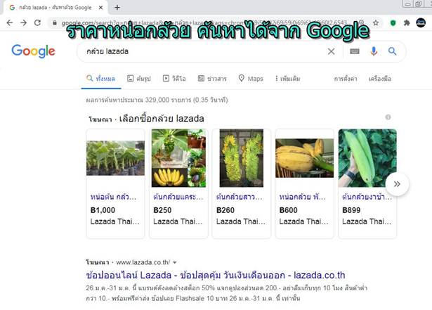Click inside the Google search field

pyautogui.click(x=204, y=51)
